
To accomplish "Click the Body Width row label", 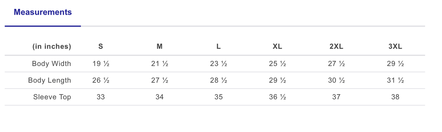I will coord(51,64).
